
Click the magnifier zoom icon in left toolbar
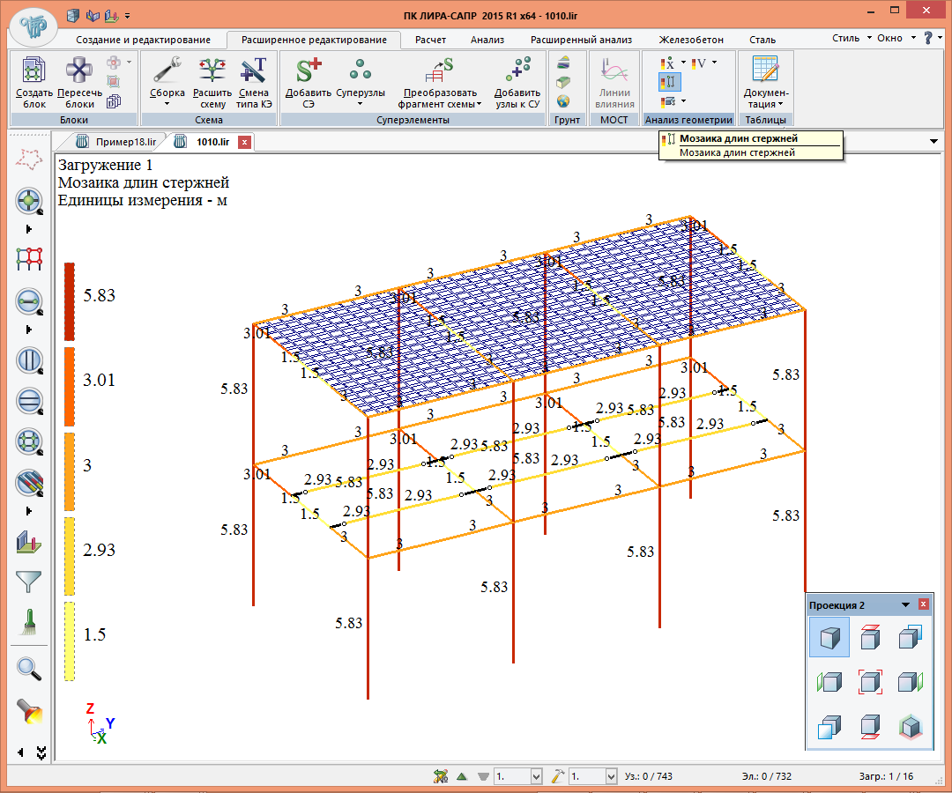[29, 669]
